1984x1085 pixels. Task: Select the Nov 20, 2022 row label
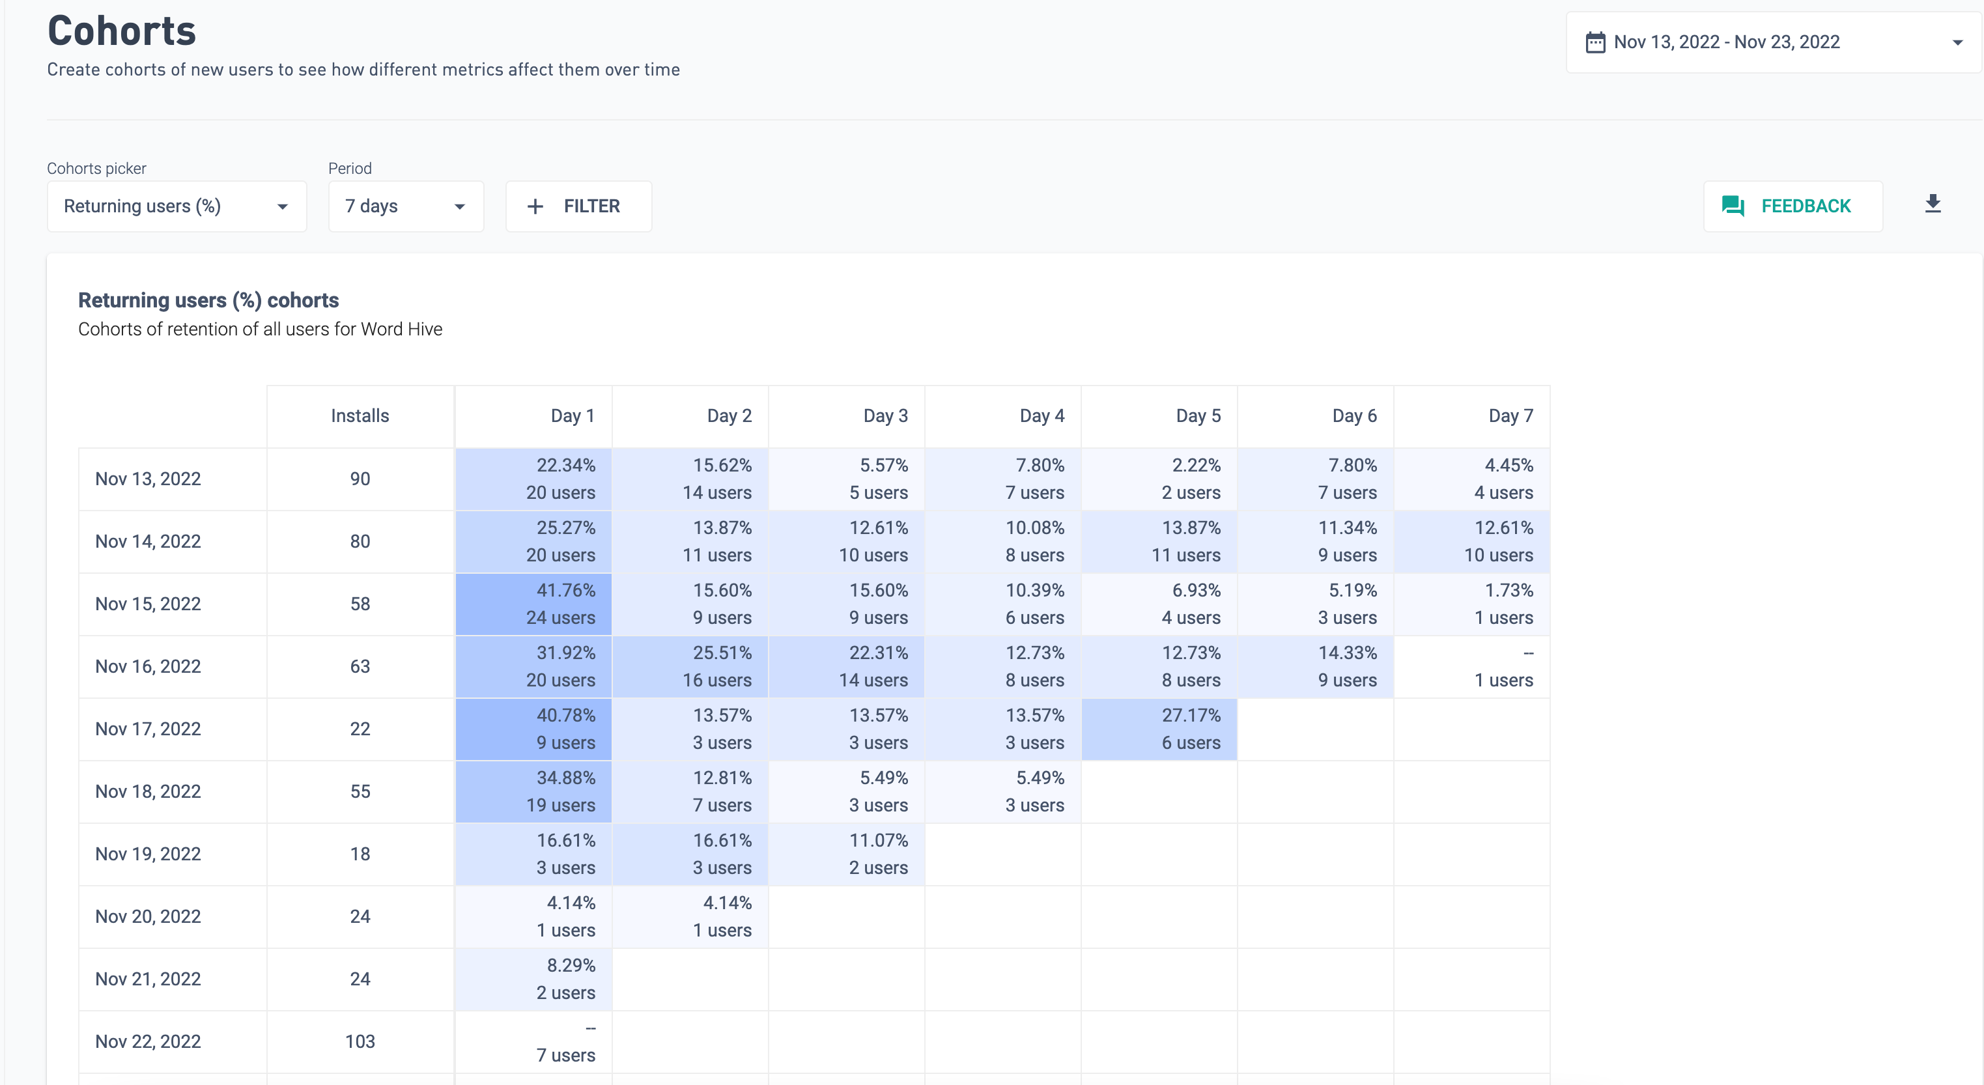(x=148, y=916)
